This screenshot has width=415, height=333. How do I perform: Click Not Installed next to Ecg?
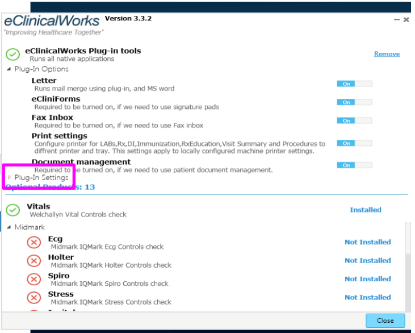tap(368, 242)
